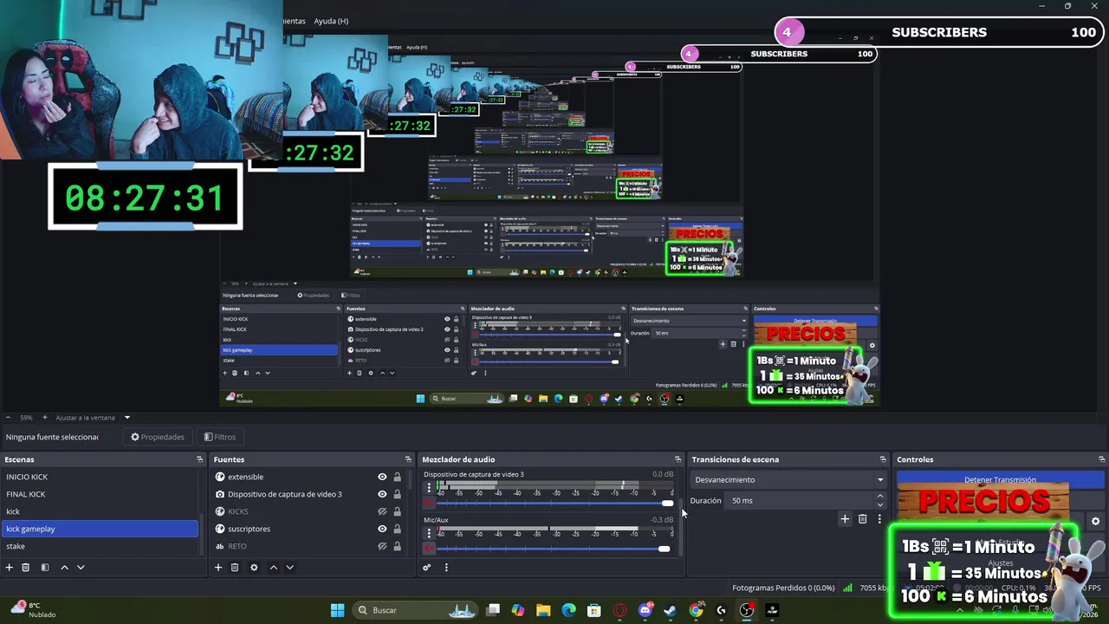Open source properties gear in Fuentes toolbar
Image resolution: width=1109 pixels, height=624 pixels.
coord(254,568)
